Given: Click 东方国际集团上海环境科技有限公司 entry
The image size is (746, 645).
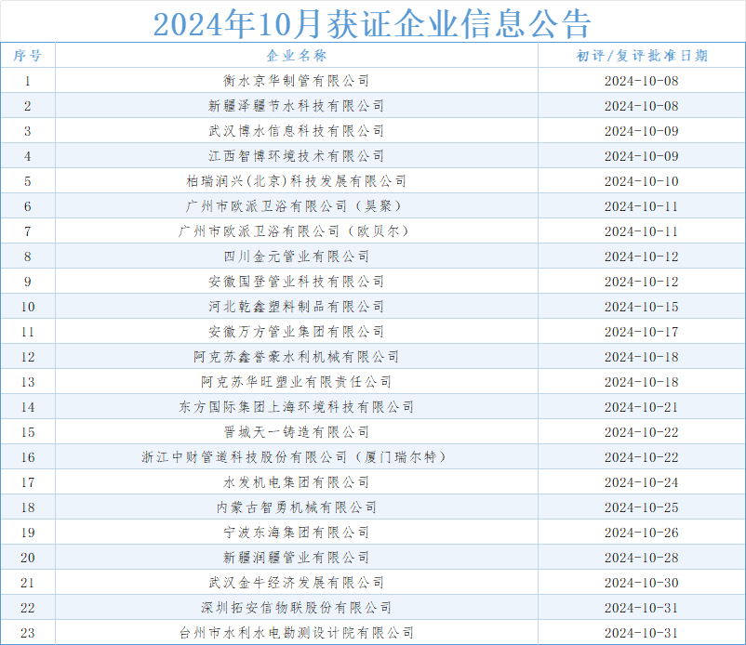Looking at the screenshot, I should [297, 407].
